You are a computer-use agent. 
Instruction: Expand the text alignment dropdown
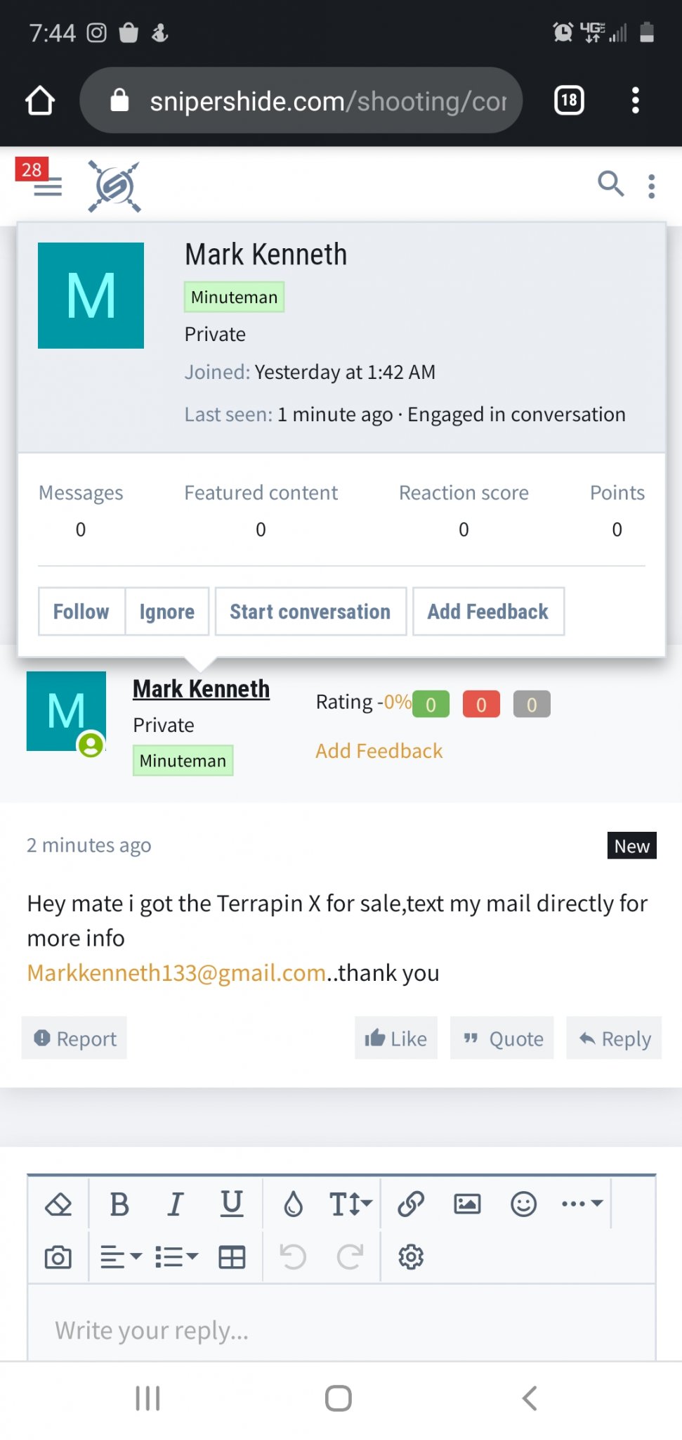[x=121, y=1257]
